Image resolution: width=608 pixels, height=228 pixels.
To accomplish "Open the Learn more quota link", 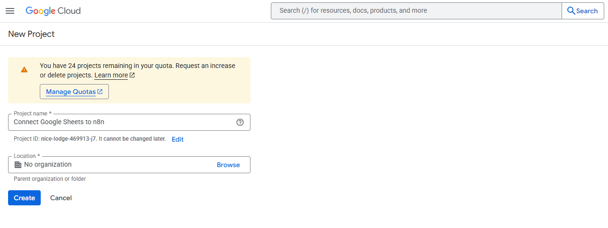I will tap(111, 75).
